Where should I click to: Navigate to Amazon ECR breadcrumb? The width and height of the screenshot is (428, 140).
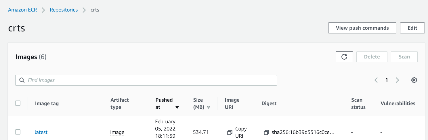pyautogui.click(x=22, y=10)
